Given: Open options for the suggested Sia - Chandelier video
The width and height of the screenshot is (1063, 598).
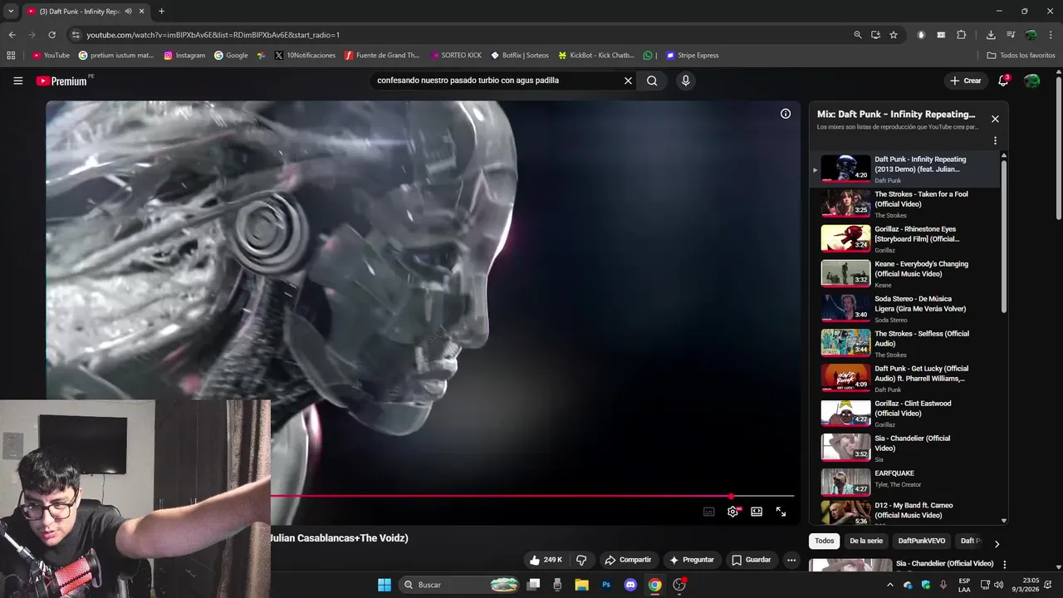Looking at the screenshot, I should [1004, 565].
